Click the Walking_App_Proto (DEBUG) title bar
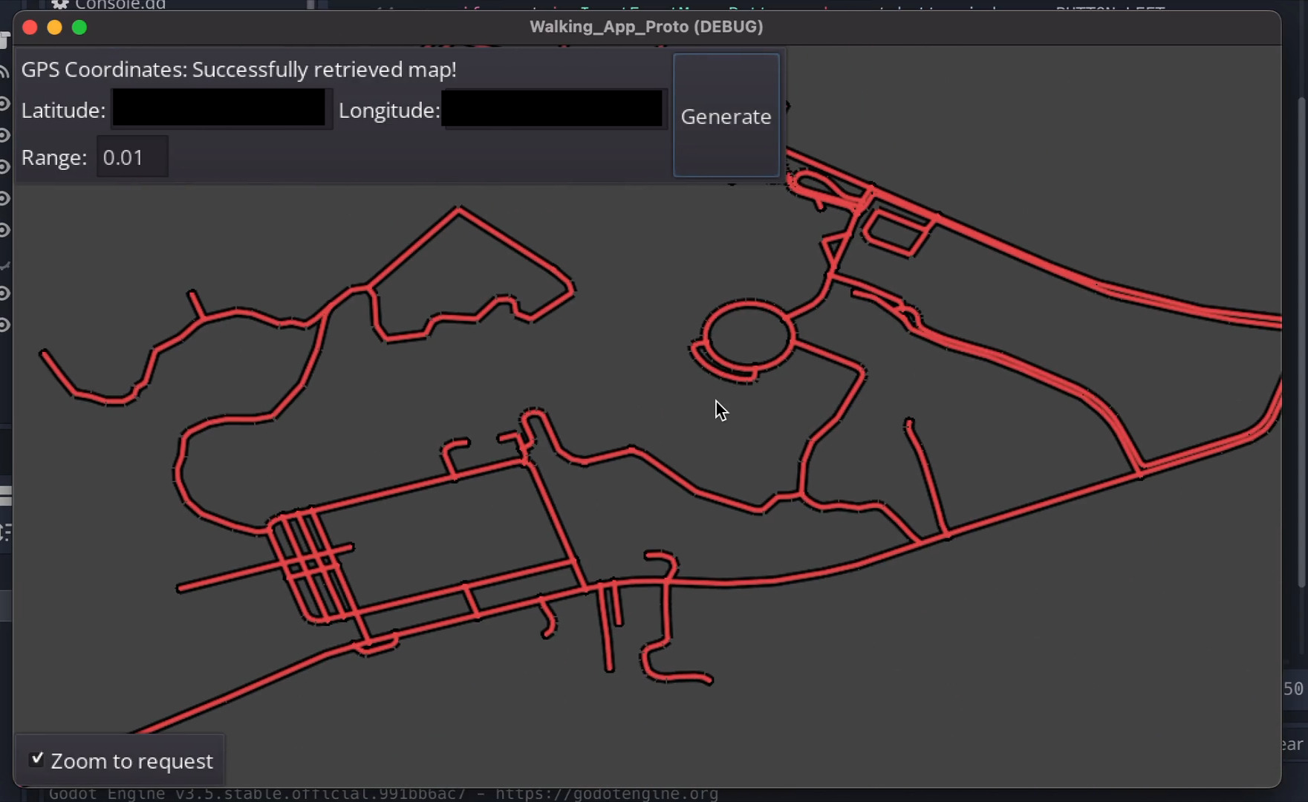 pos(646,27)
